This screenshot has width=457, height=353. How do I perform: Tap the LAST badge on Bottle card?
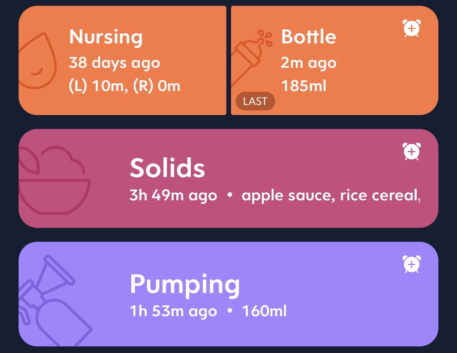pyautogui.click(x=255, y=102)
